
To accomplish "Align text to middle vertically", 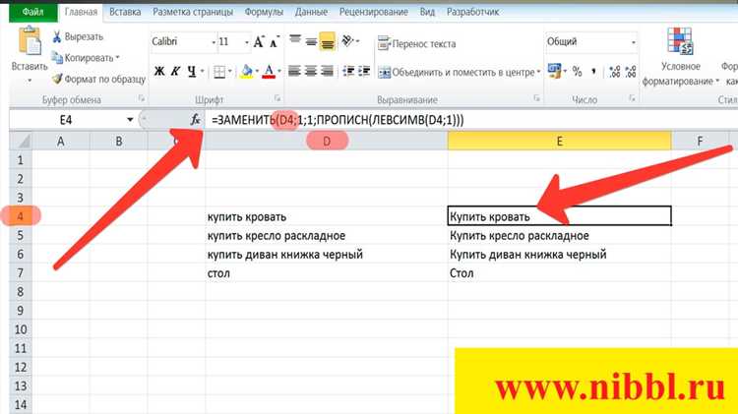I will click(x=311, y=41).
